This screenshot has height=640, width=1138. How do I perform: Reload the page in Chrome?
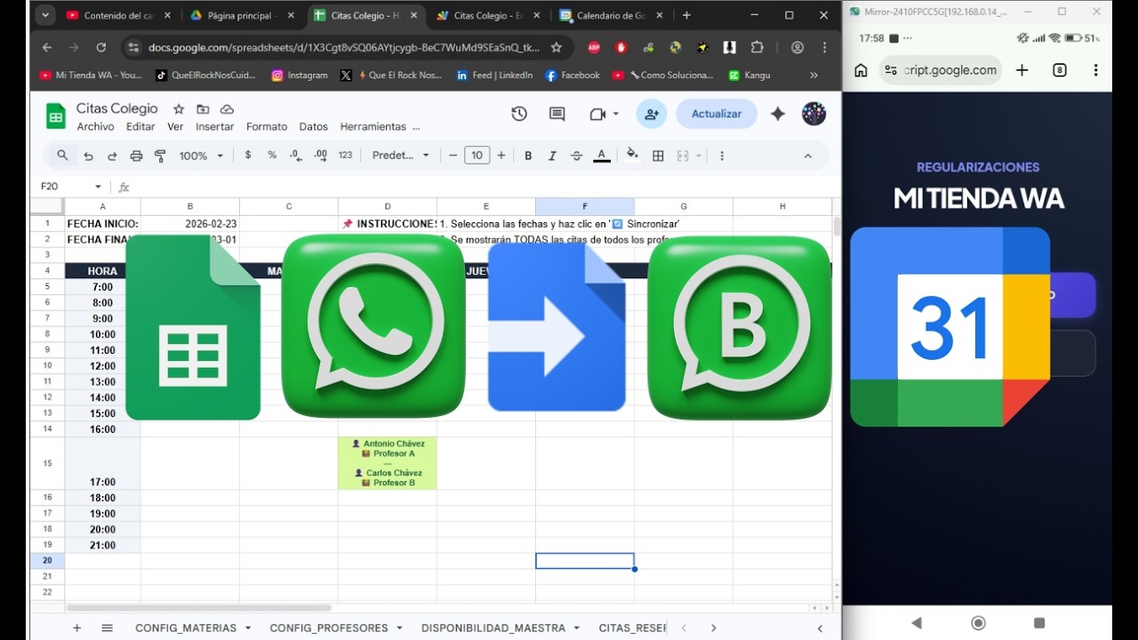[100, 47]
